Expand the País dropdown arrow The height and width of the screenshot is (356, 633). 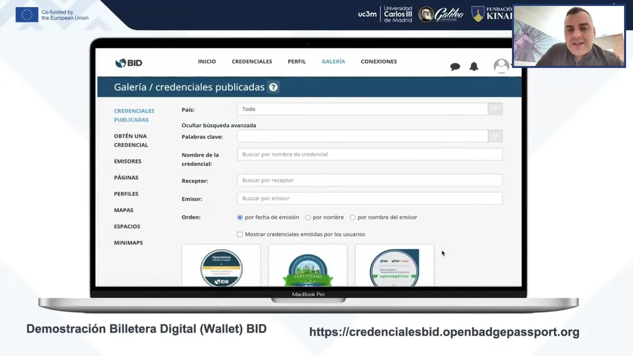coord(495,109)
